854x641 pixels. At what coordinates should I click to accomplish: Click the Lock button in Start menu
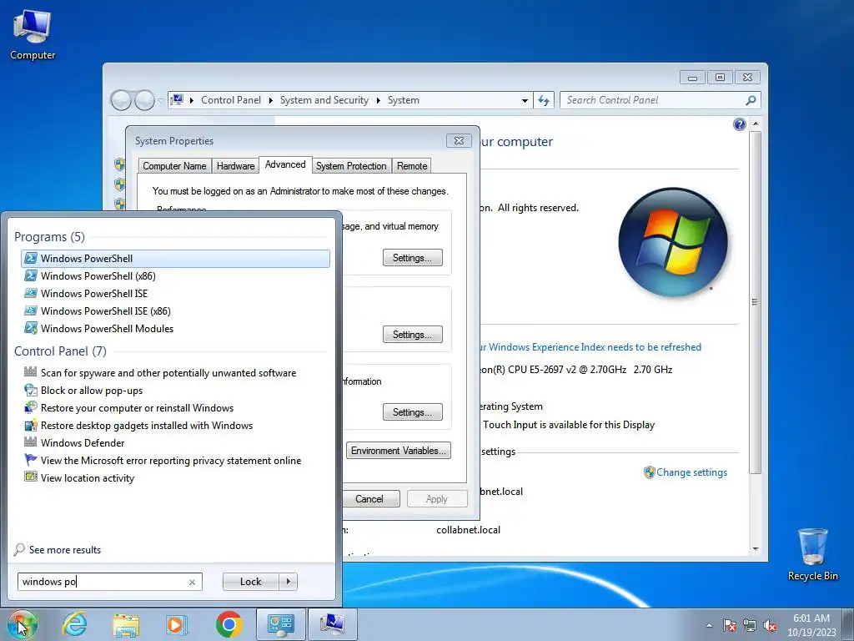click(x=250, y=582)
